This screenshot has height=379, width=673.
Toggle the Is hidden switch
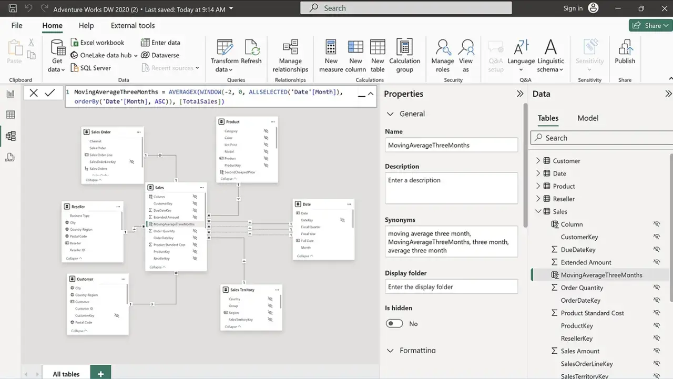click(x=394, y=324)
